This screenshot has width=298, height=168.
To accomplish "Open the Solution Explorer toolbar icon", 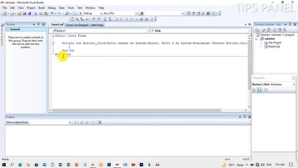I will tap(188, 14).
